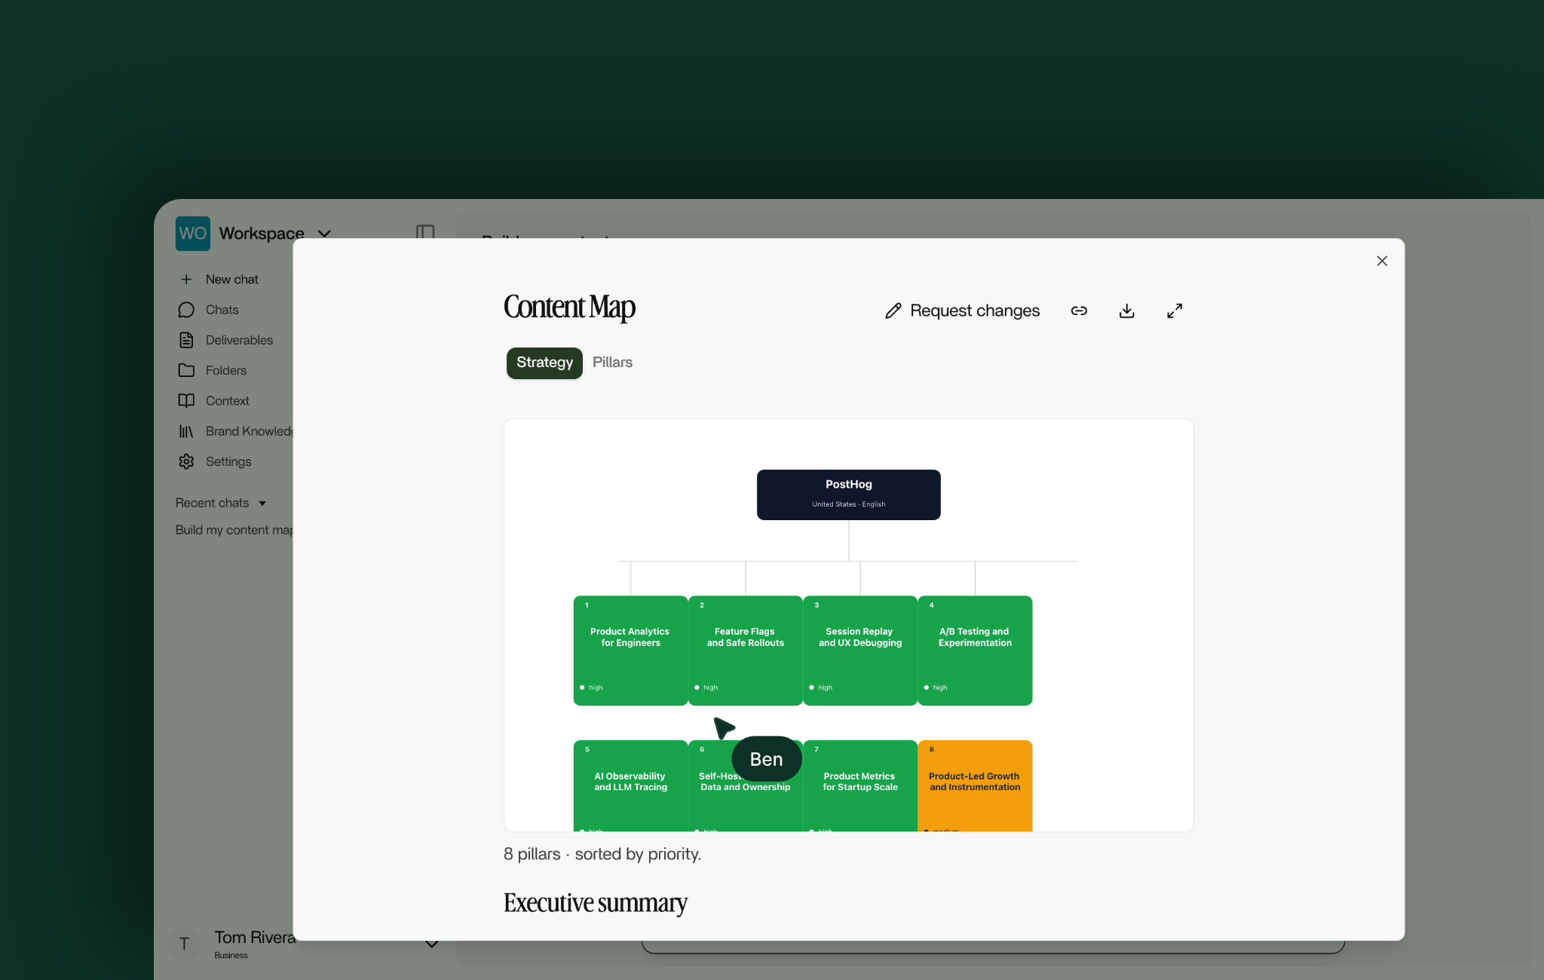Screen dimensions: 1544x980
Task: Select pillar 'AI Observability and LLM Tracing'
Action: [630, 786]
